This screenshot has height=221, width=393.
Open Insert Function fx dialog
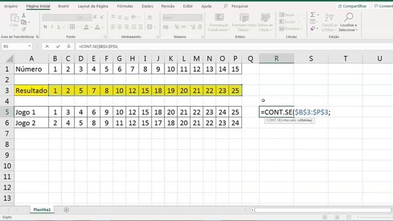pyautogui.click(x=69, y=47)
